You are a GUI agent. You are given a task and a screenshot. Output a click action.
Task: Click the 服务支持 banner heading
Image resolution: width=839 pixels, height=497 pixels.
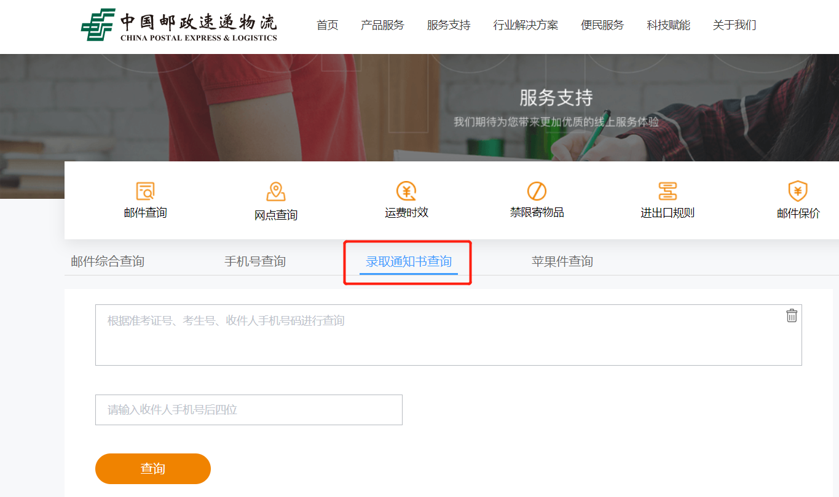tap(556, 98)
